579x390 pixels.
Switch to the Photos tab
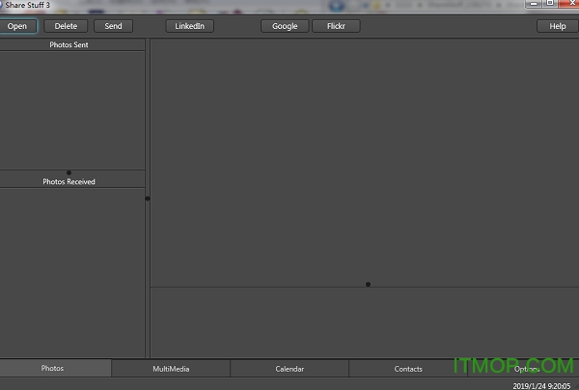click(53, 369)
